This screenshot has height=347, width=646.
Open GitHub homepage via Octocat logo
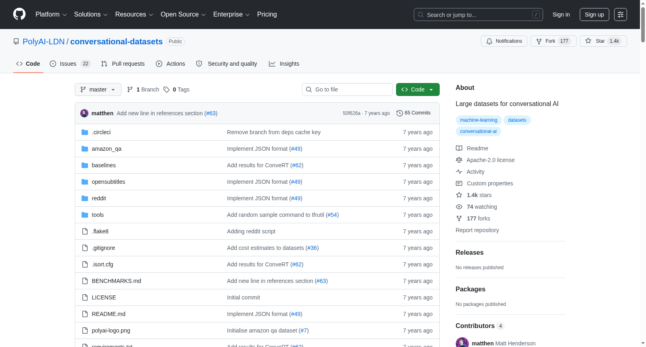click(19, 14)
